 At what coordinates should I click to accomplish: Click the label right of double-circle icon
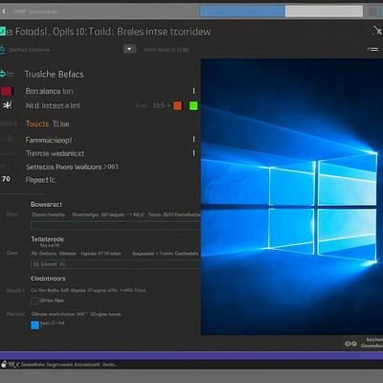point(372,343)
